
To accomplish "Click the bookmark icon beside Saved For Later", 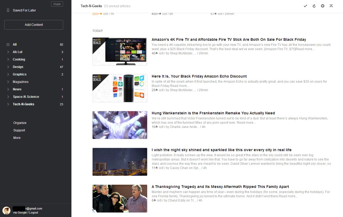I will click(8, 10).
